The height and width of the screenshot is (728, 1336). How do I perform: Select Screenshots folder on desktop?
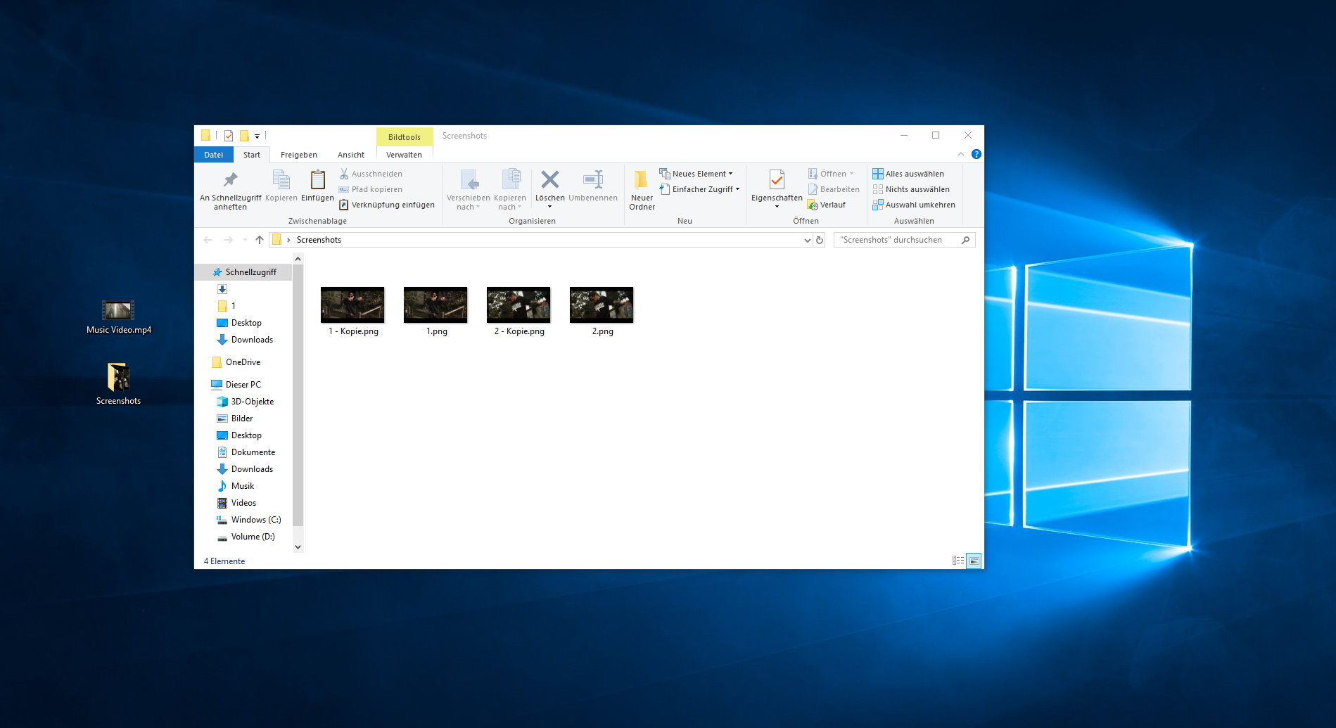[x=118, y=384]
